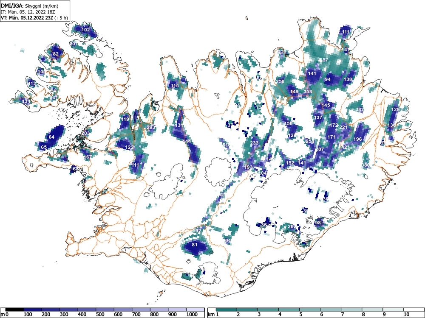
Task: Click the visibility value '203' on the map
Action: click(x=85, y=133)
